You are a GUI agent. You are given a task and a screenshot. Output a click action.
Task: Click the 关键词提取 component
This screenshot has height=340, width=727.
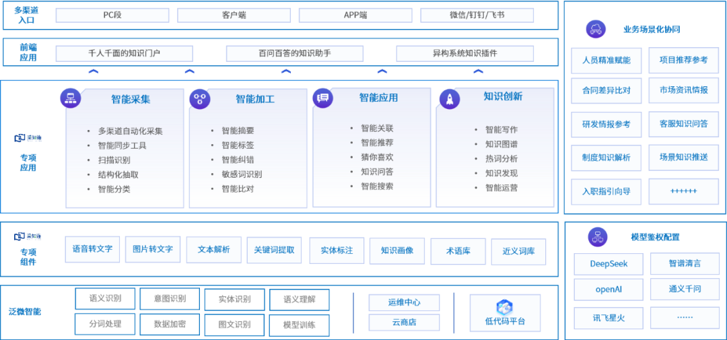(274, 250)
